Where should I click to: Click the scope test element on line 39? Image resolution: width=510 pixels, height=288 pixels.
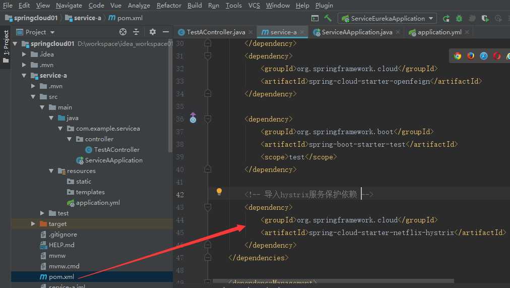(298, 157)
